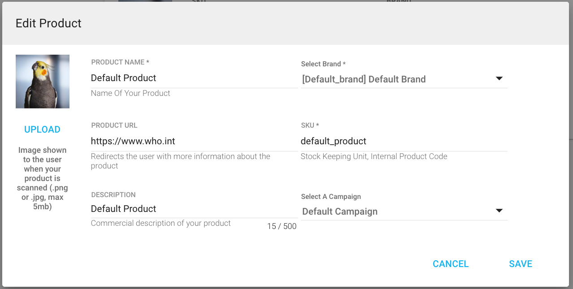Click the cockatiel product image thumbnail

click(x=42, y=81)
